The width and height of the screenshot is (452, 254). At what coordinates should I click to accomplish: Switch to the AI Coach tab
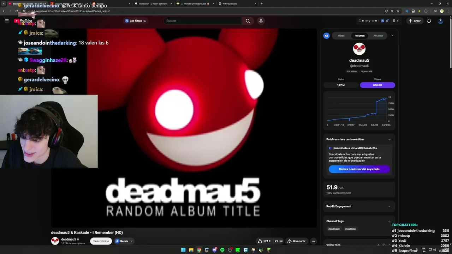click(378, 36)
